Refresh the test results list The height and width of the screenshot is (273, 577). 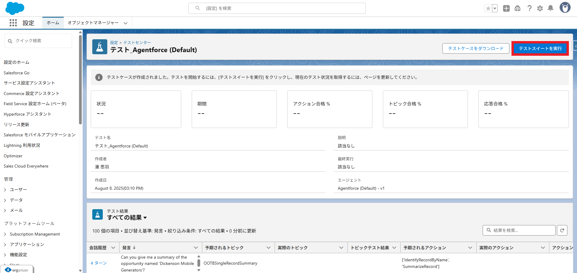562,230
